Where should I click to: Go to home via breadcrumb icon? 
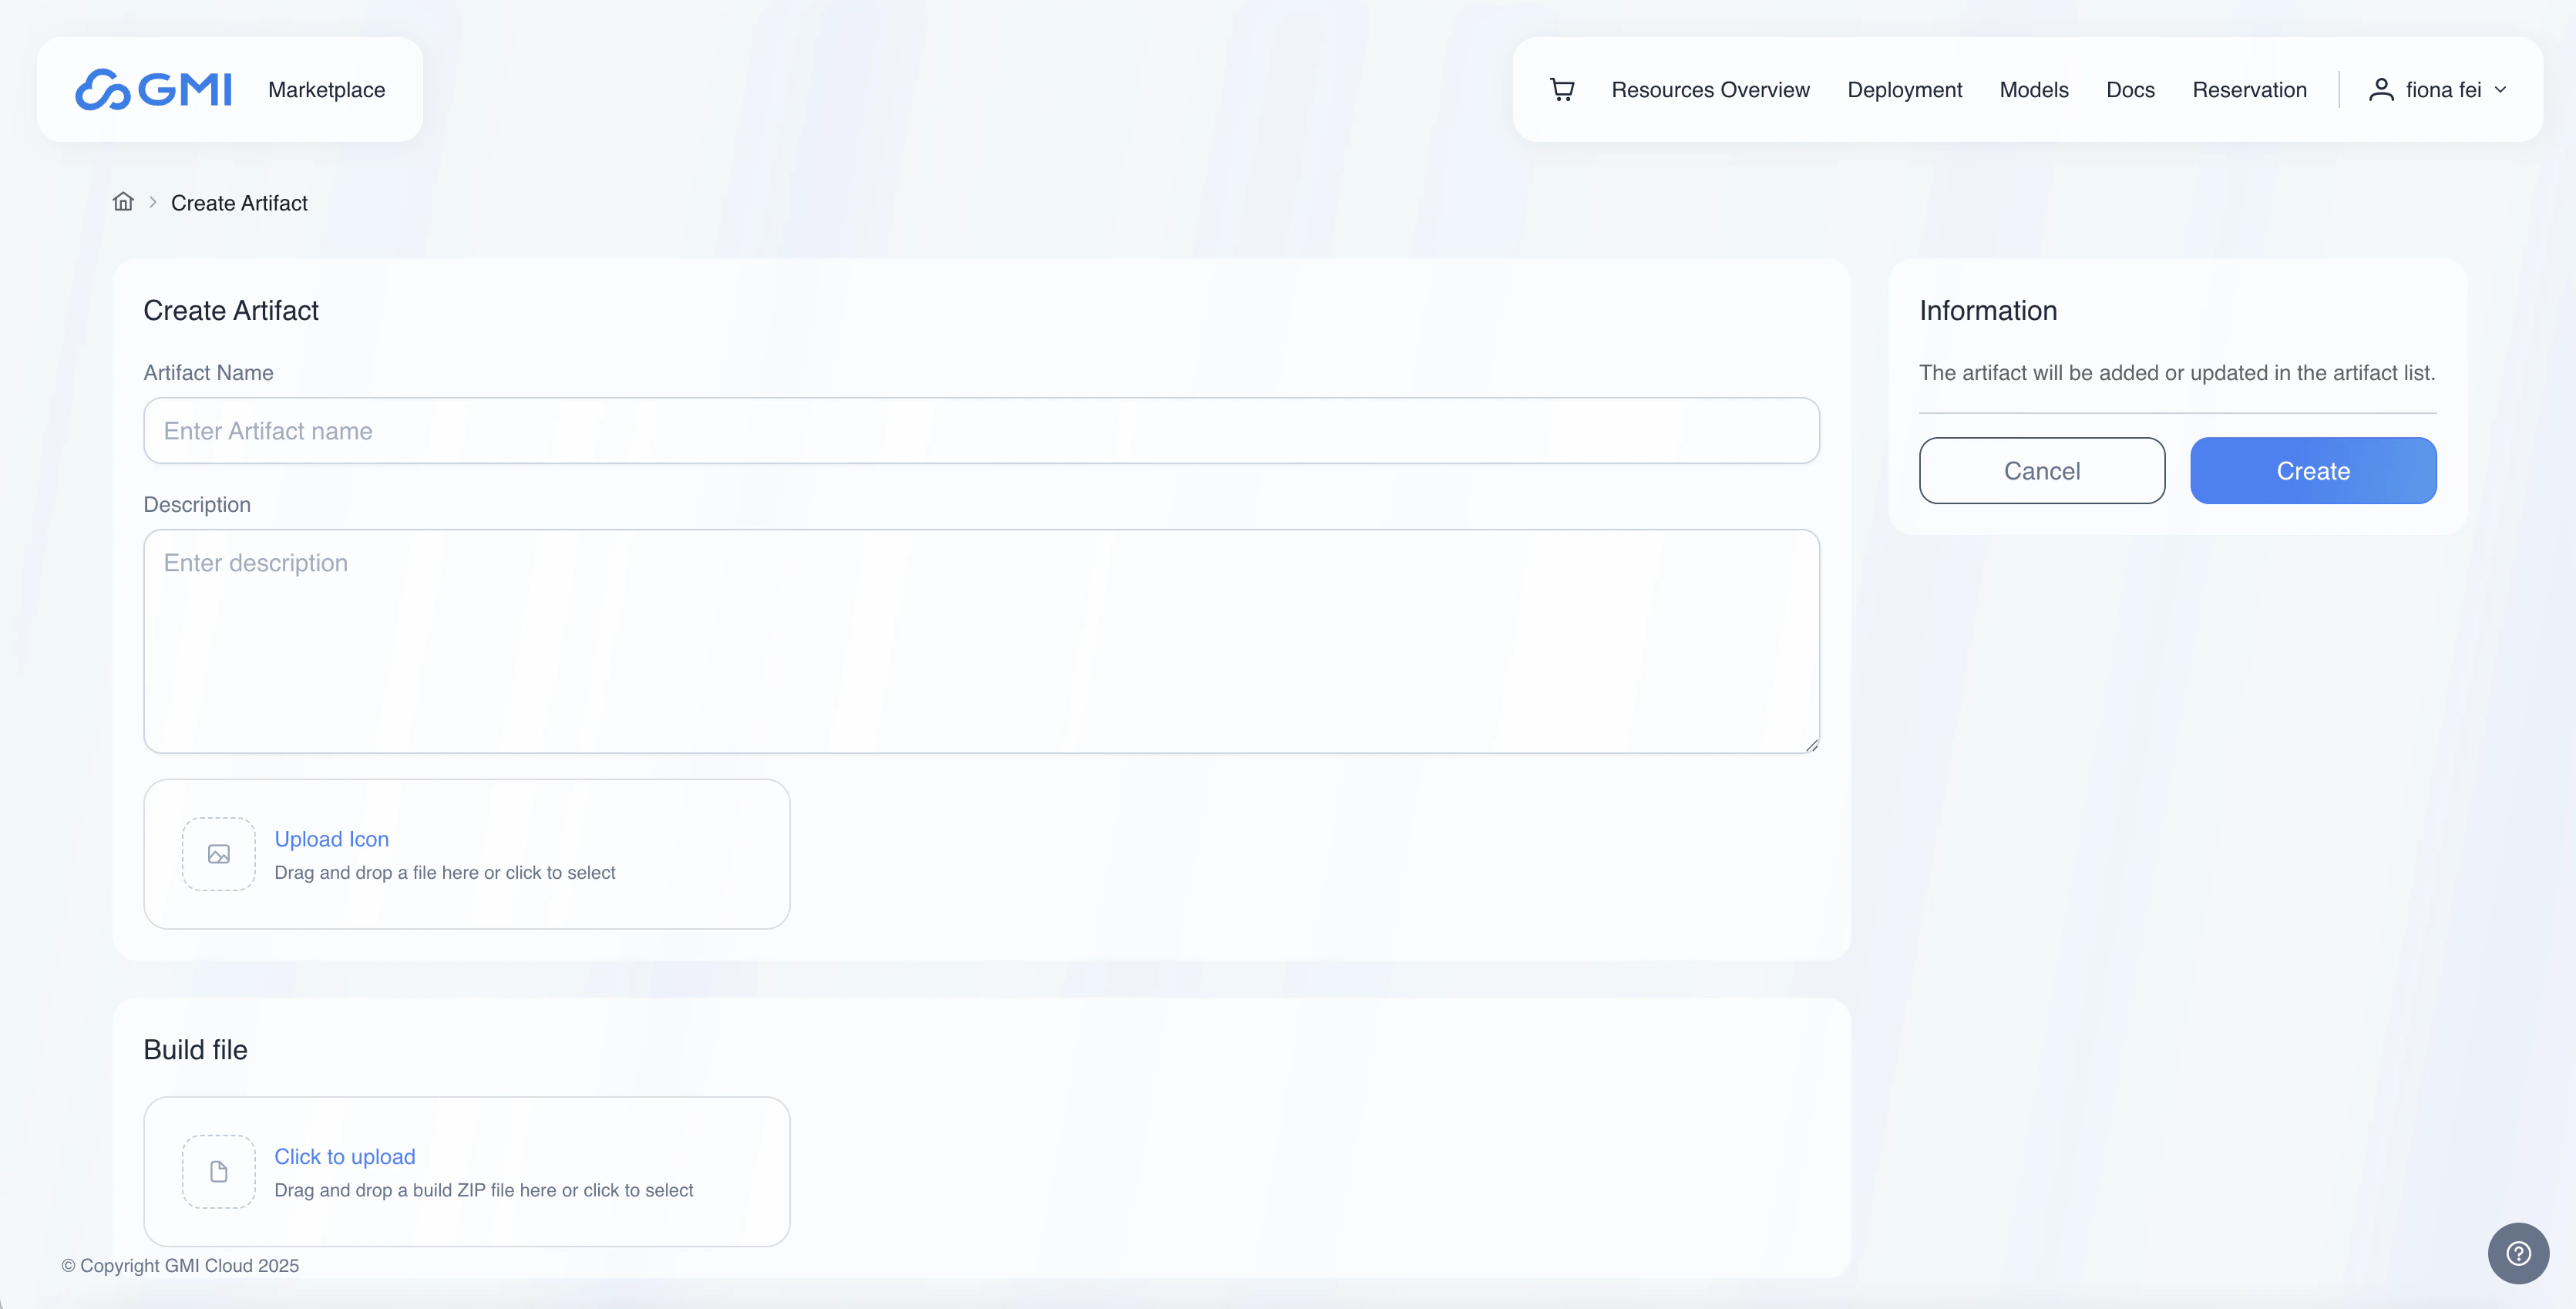pos(123,202)
